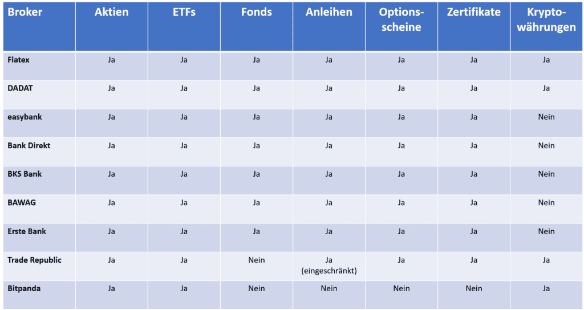Click the Bitpanda broker name
The height and width of the screenshot is (310, 584).
(x=24, y=288)
